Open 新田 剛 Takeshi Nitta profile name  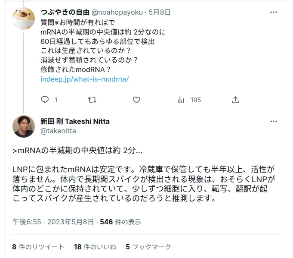(75, 121)
